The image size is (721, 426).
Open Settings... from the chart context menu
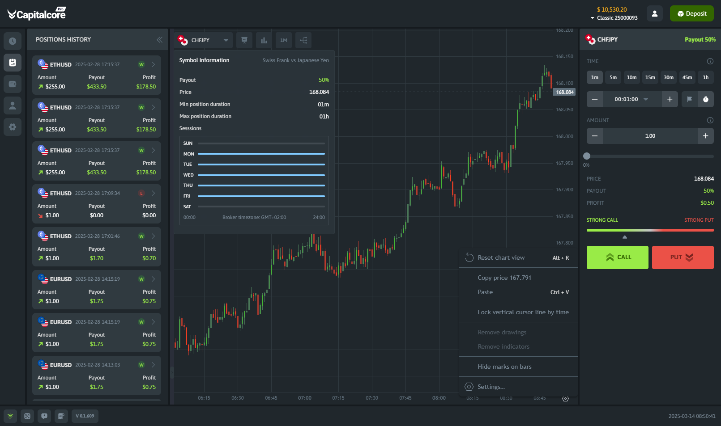click(518, 387)
